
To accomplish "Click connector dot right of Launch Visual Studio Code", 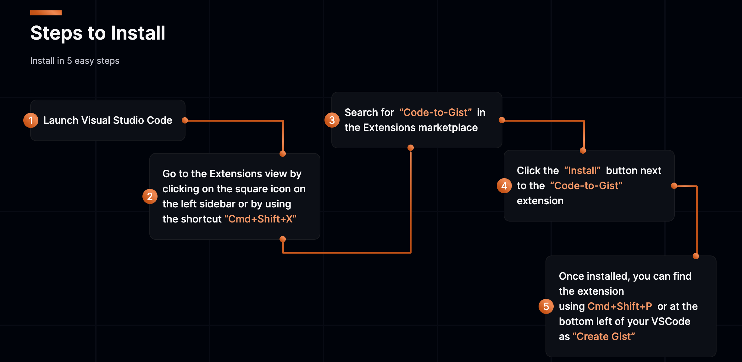I will [185, 120].
